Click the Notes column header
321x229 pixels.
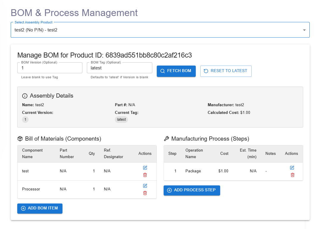point(270,153)
